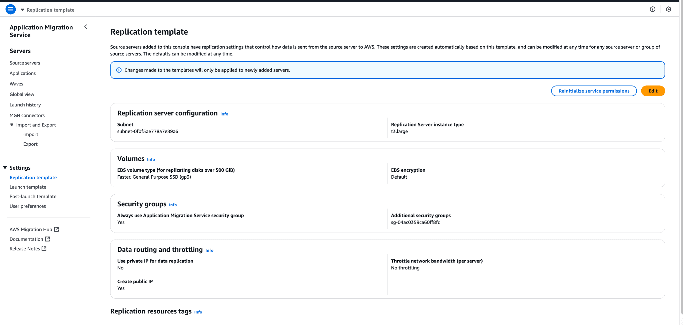The image size is (683, 325).
Task: Open the Waves page
Action: (16, 84)
